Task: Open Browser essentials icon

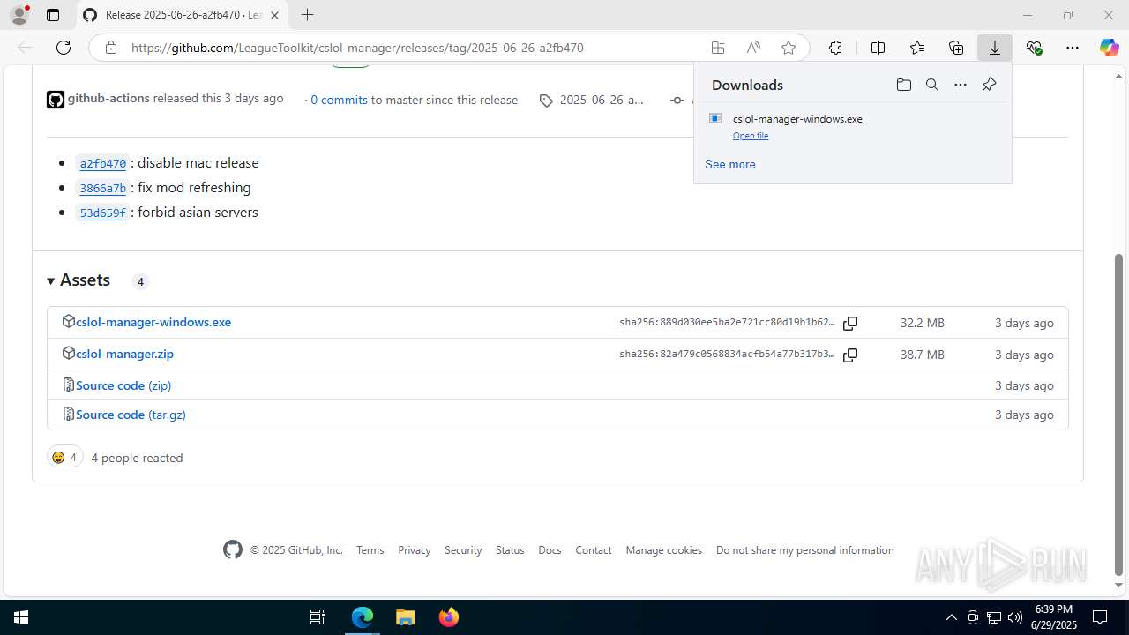Action: pyautogui.click(x=1034, y=48)
